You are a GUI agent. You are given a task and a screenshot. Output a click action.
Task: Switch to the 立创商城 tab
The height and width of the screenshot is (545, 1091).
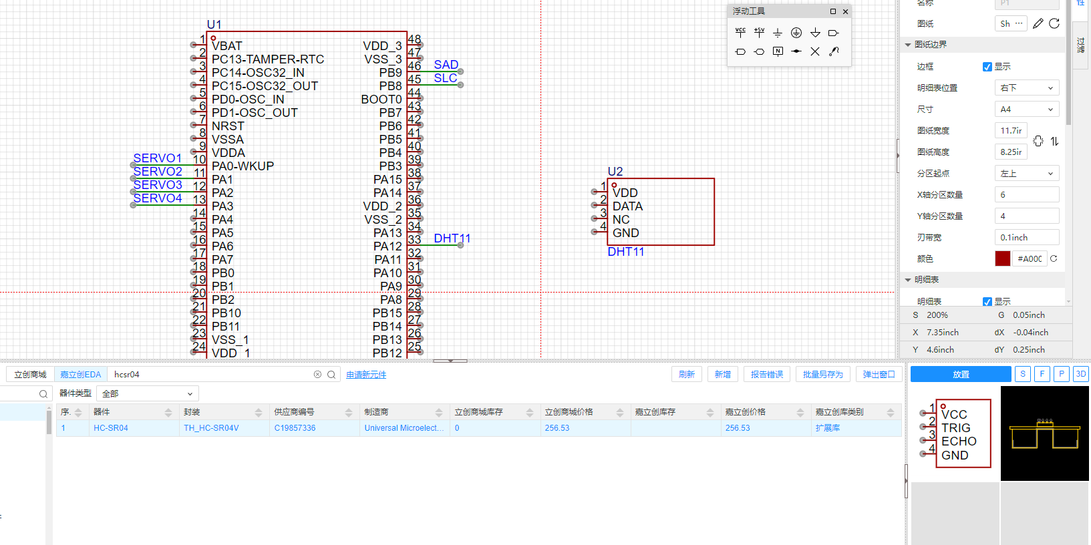[30, 375]
